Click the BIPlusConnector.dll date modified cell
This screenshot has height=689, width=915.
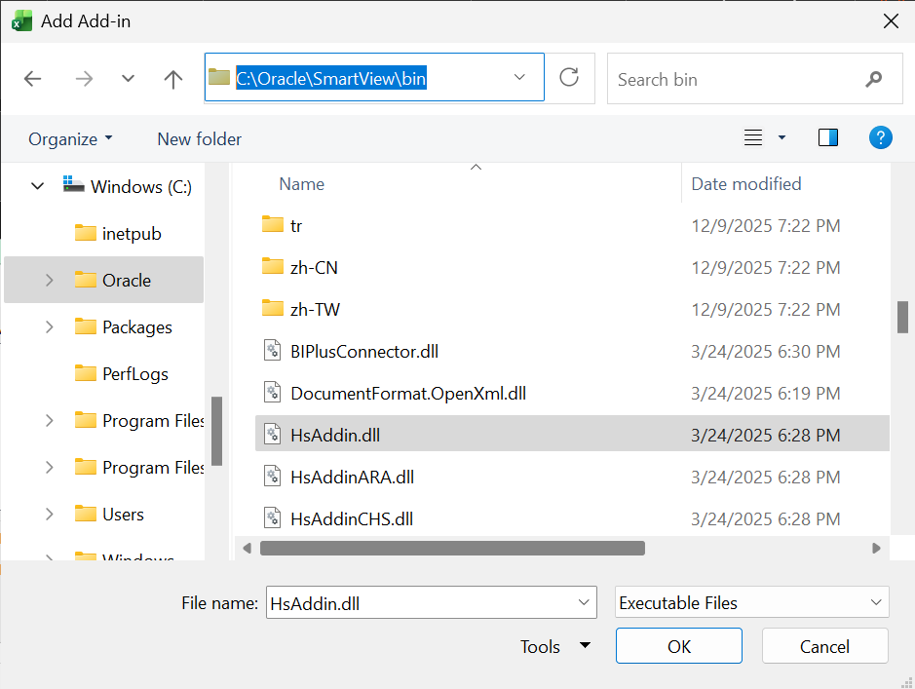tap(766, 352)
